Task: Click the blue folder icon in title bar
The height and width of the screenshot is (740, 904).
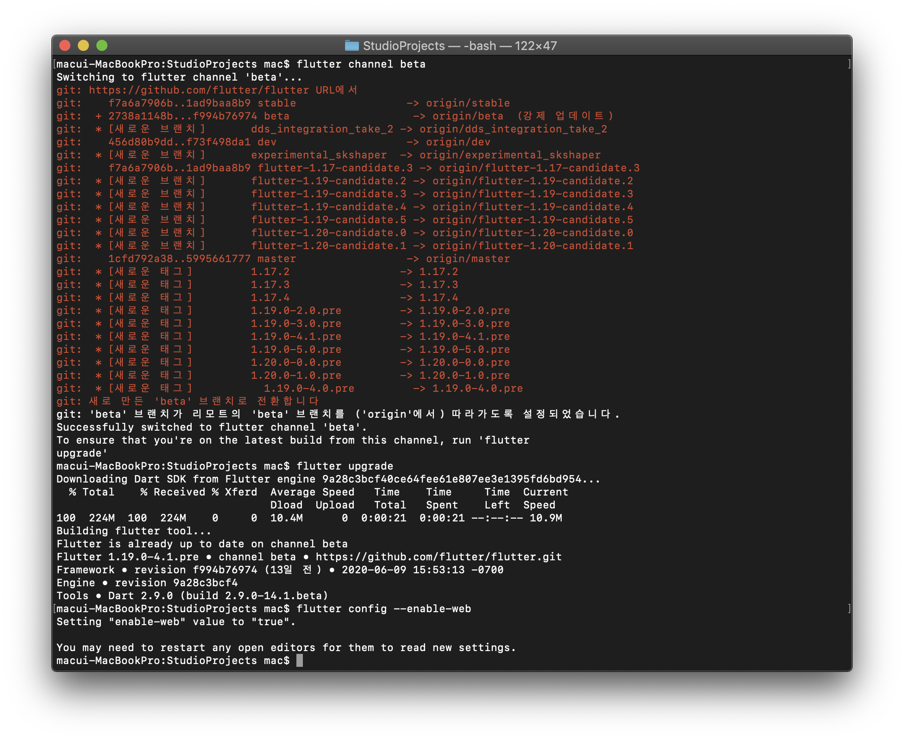Action: [352, 45]
